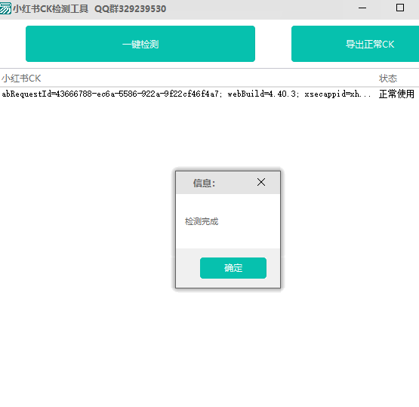Close the 信息 dialog with X
The height and width of the screenshot is (407, 419).
click(x=261, y=182)
